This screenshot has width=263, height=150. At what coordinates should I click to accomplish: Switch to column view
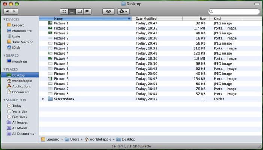point(80,11)
